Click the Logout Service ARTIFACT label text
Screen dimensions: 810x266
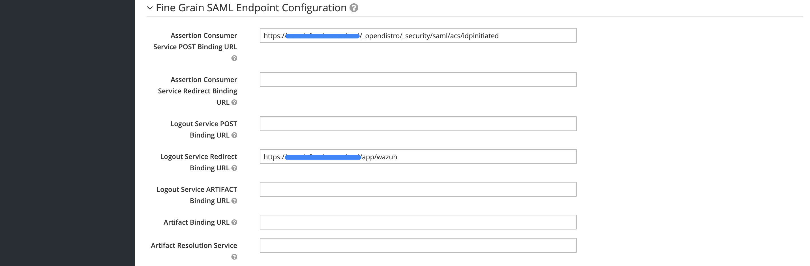pos(197,189)
